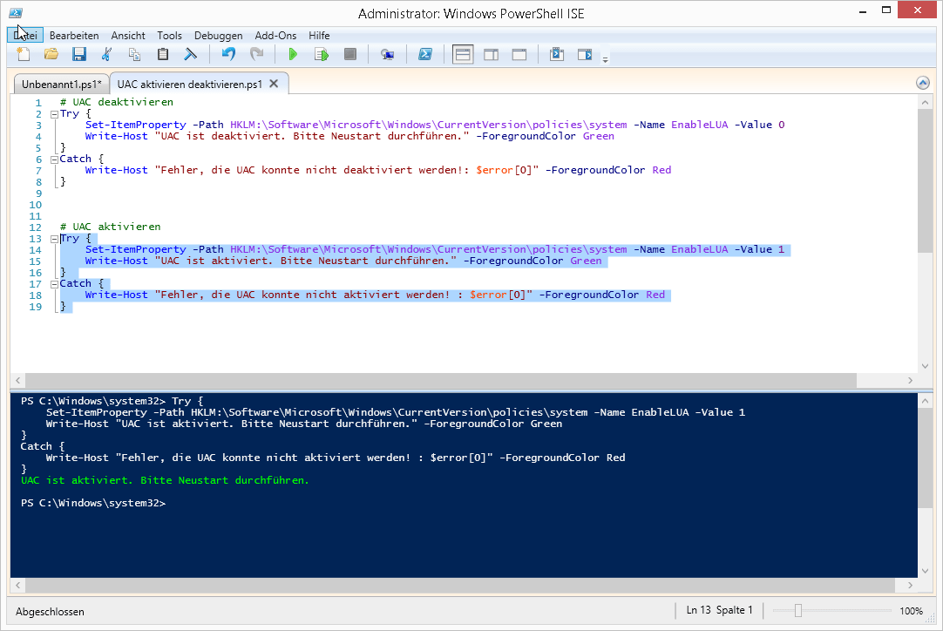Click the New script toolbar icon
Screen dimensions: 943x631
point(24,55)
